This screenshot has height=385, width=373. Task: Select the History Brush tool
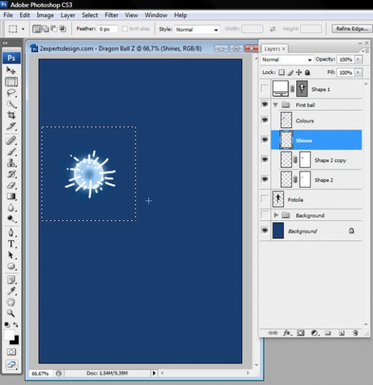click(x=11, y=174)
